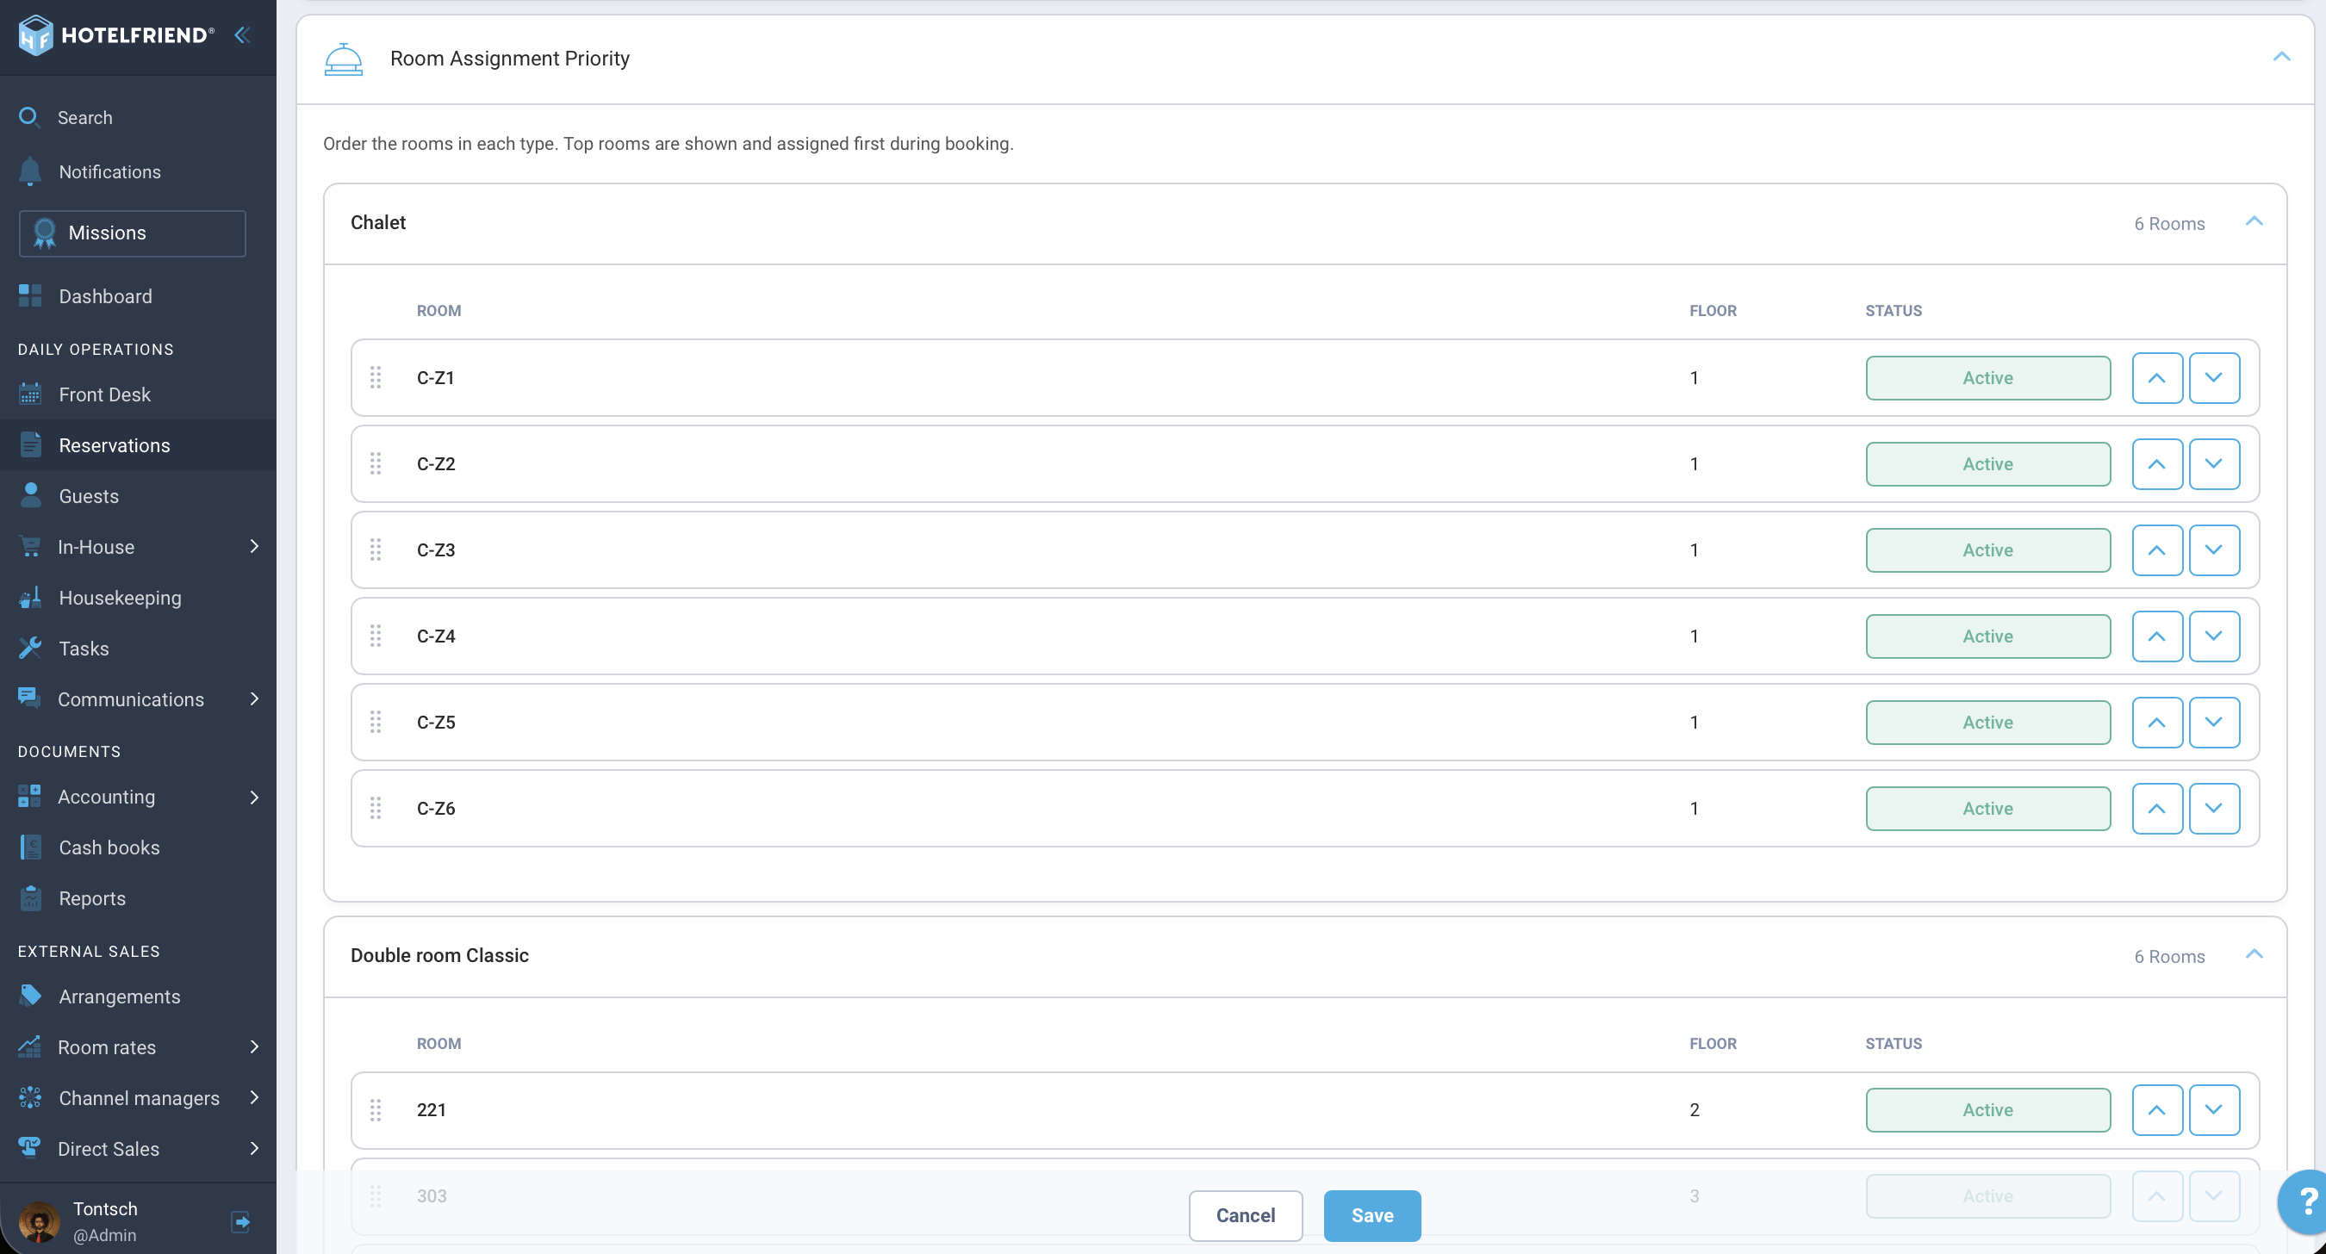
Task: Open the Missions menu item
Action: tap(132, 233)
